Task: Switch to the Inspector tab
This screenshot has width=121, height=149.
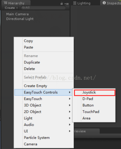Action: pos(111,3)
